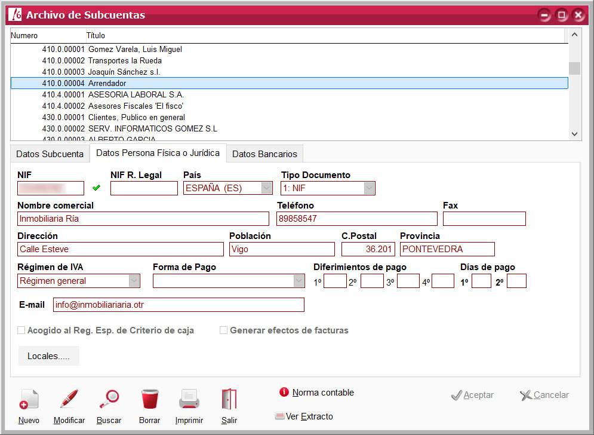Click the empty Fax field
Screen dimensions: 594x435
tap(485, 219)
